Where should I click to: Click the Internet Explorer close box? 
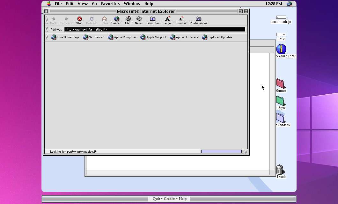[46, 11]
